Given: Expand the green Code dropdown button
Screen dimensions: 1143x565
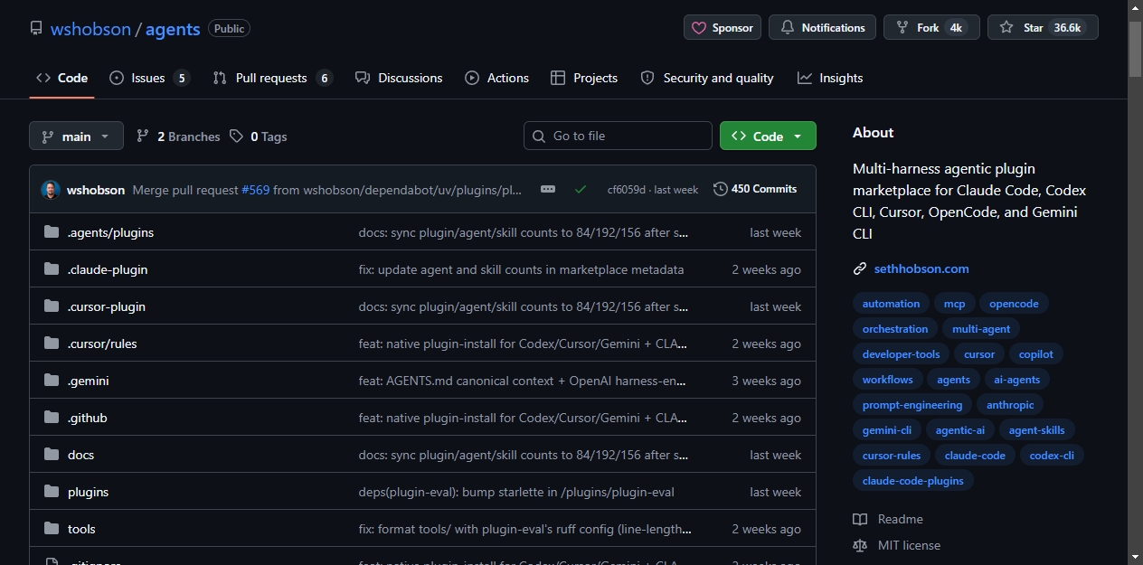Looking at the screenshot, I should tap(768, 136).
